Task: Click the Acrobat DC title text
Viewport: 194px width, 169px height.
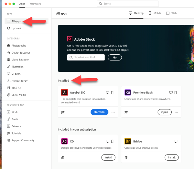Action: pyautogui.click(x=77, y=93)
